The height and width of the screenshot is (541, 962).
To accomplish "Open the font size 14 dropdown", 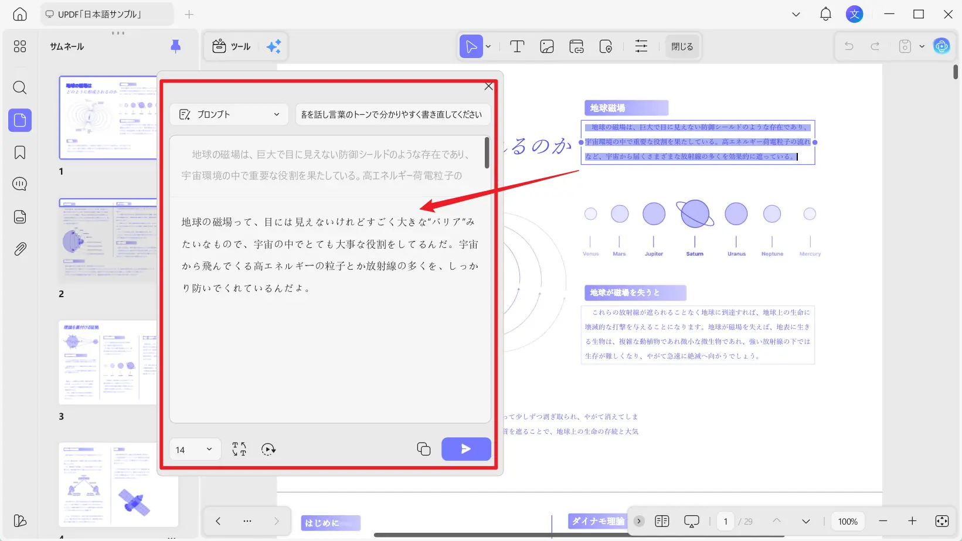I will click(x=194, y=449).
